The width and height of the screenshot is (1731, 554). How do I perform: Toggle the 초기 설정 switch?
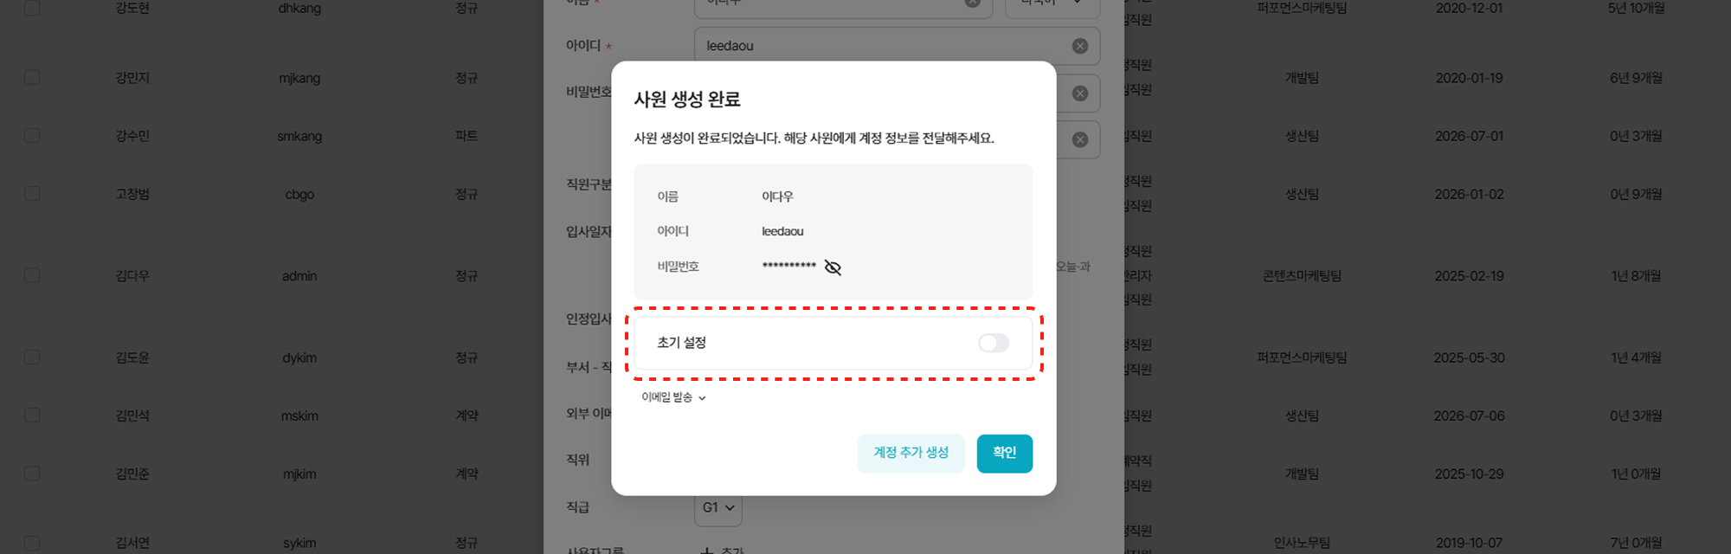point(993,344)
